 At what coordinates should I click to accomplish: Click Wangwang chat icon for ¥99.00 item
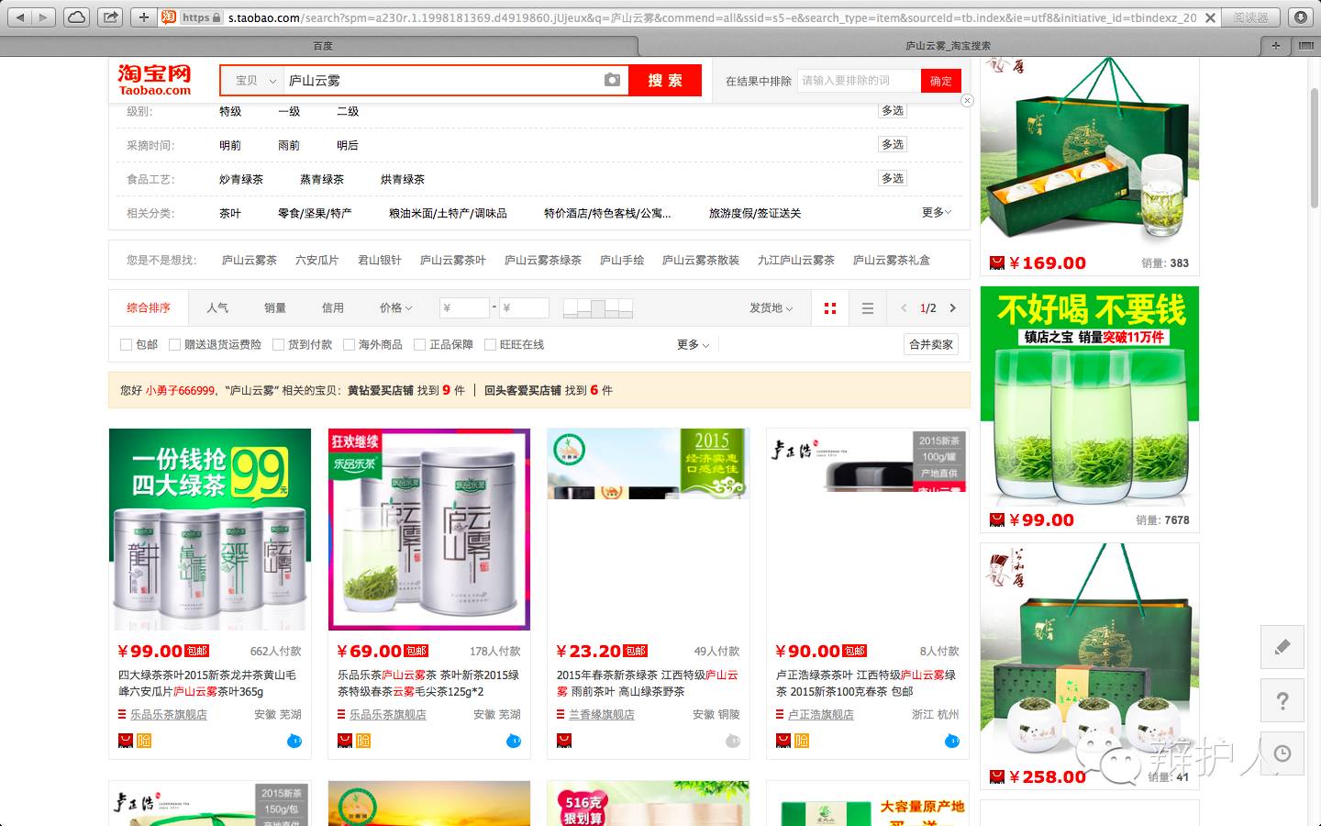pos(294,741)
